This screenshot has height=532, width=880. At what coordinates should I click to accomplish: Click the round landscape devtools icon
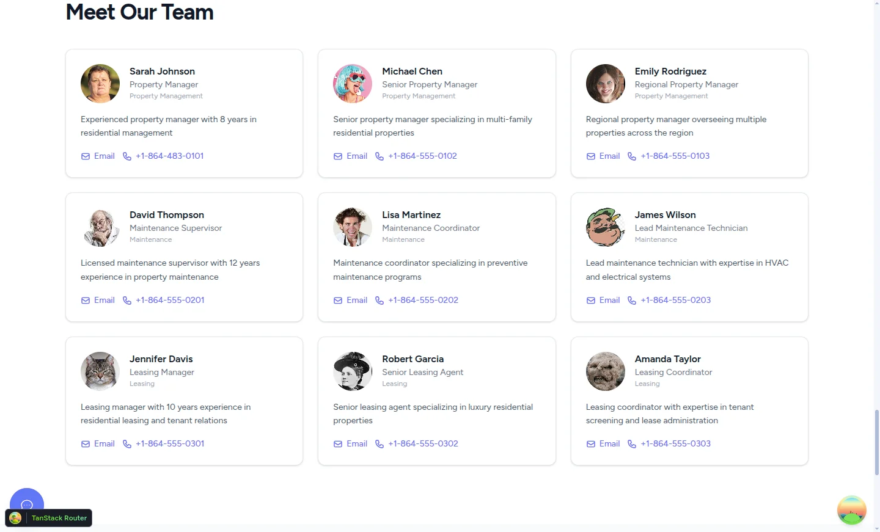coord(852,510)
